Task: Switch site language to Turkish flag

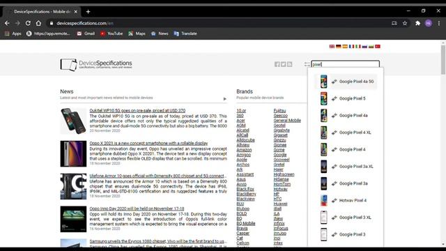Action: (x=378, y=47)
